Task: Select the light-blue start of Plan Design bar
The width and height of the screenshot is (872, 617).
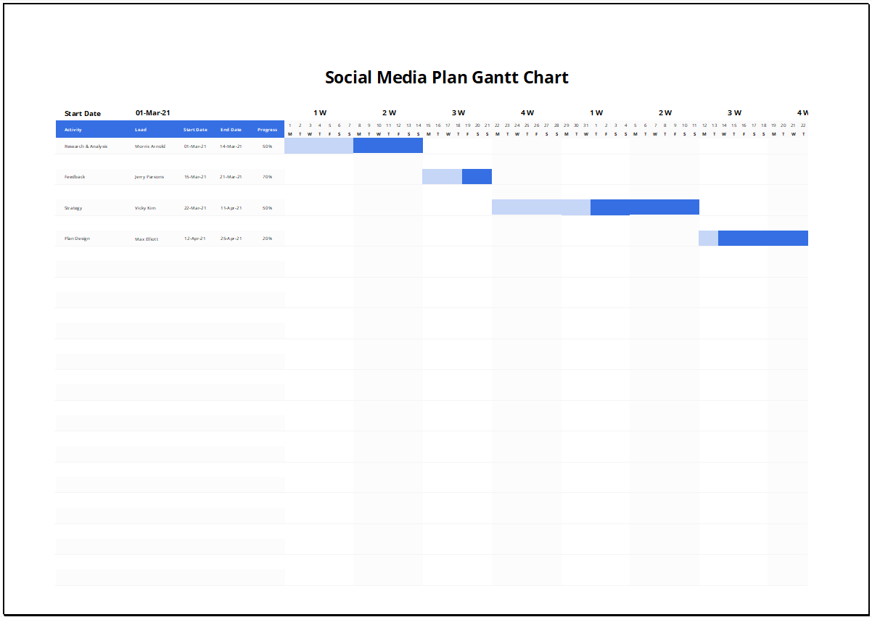Action: pos(709,238)
